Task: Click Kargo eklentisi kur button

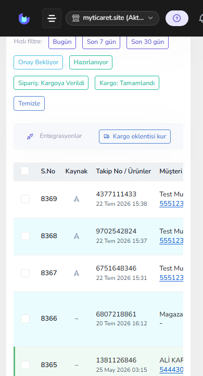Action: point(135,136)
